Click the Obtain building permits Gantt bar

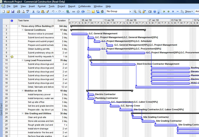(x=94, y=49)
